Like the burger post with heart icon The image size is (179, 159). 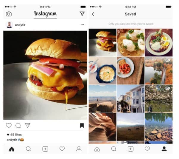pos(9,125)
